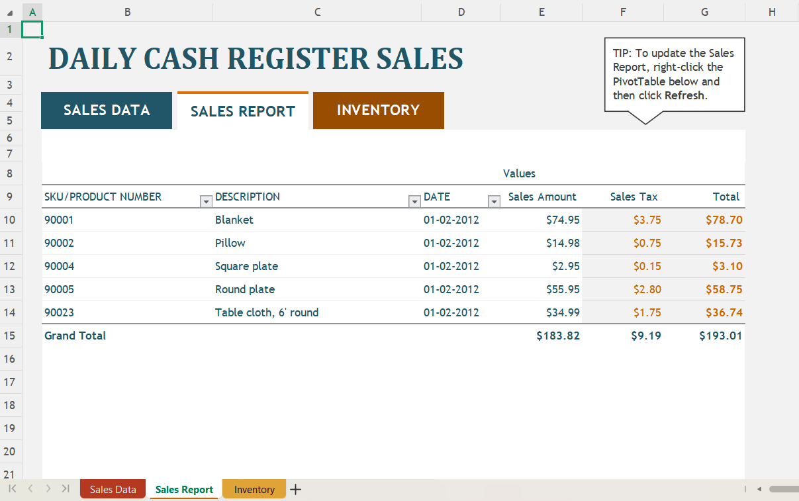Screen dimensions: 799x501
Task: Select SKU cell 90005
Action: (127, 289)
